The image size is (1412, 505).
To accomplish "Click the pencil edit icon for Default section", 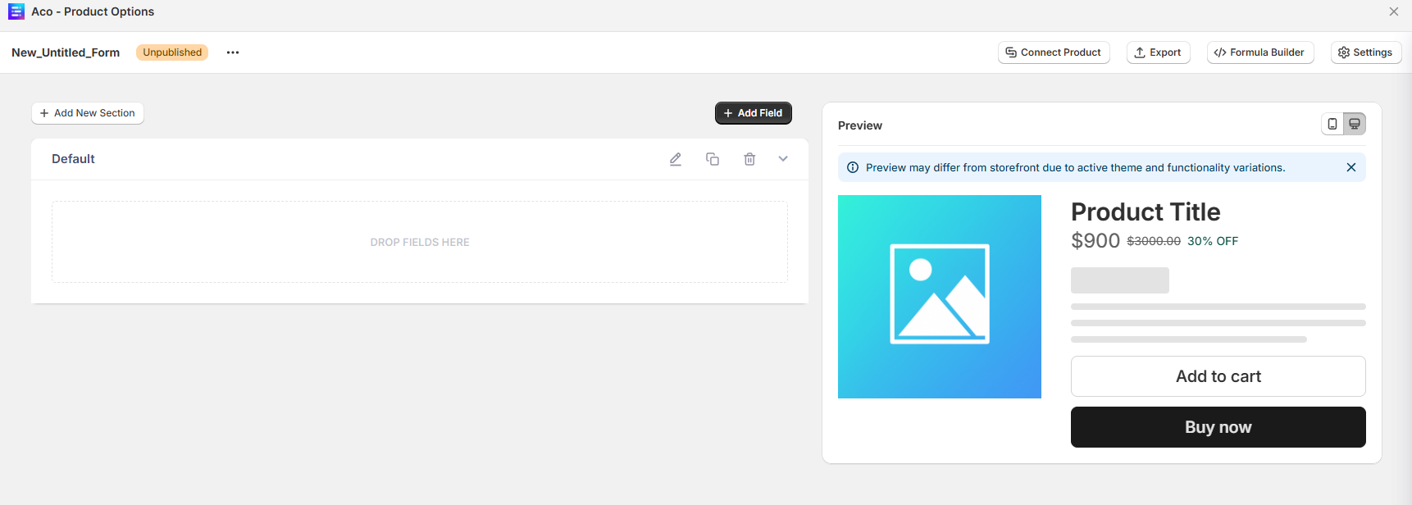I will point(676,159).
